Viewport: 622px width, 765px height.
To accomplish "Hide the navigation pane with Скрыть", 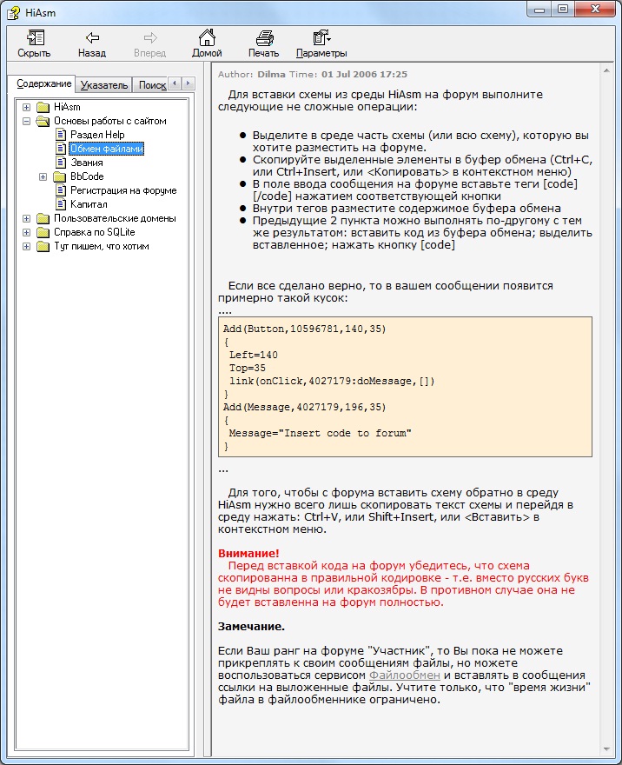I will [34, 44].
